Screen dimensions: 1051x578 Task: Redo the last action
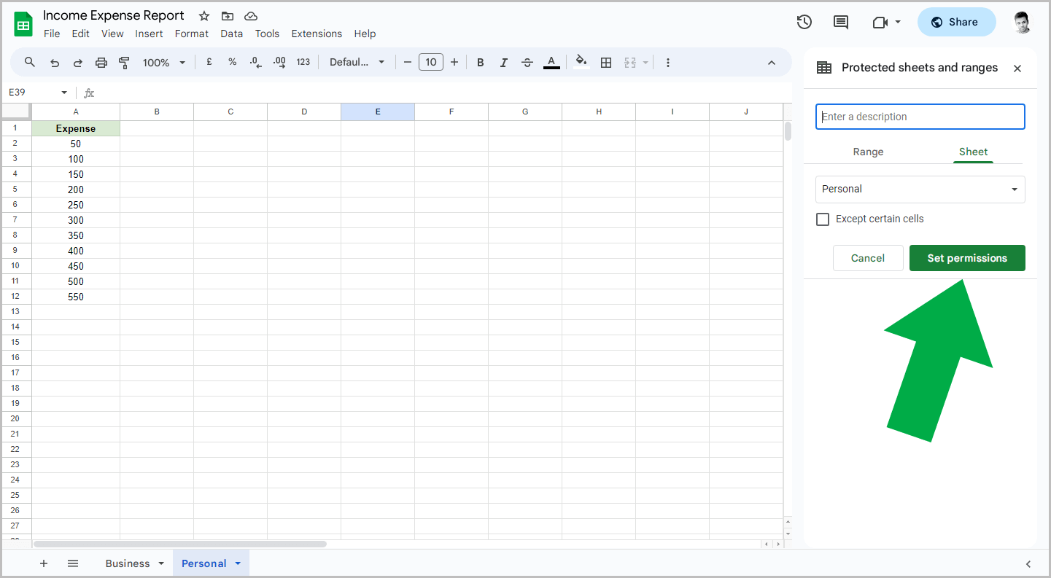point(78,63)
